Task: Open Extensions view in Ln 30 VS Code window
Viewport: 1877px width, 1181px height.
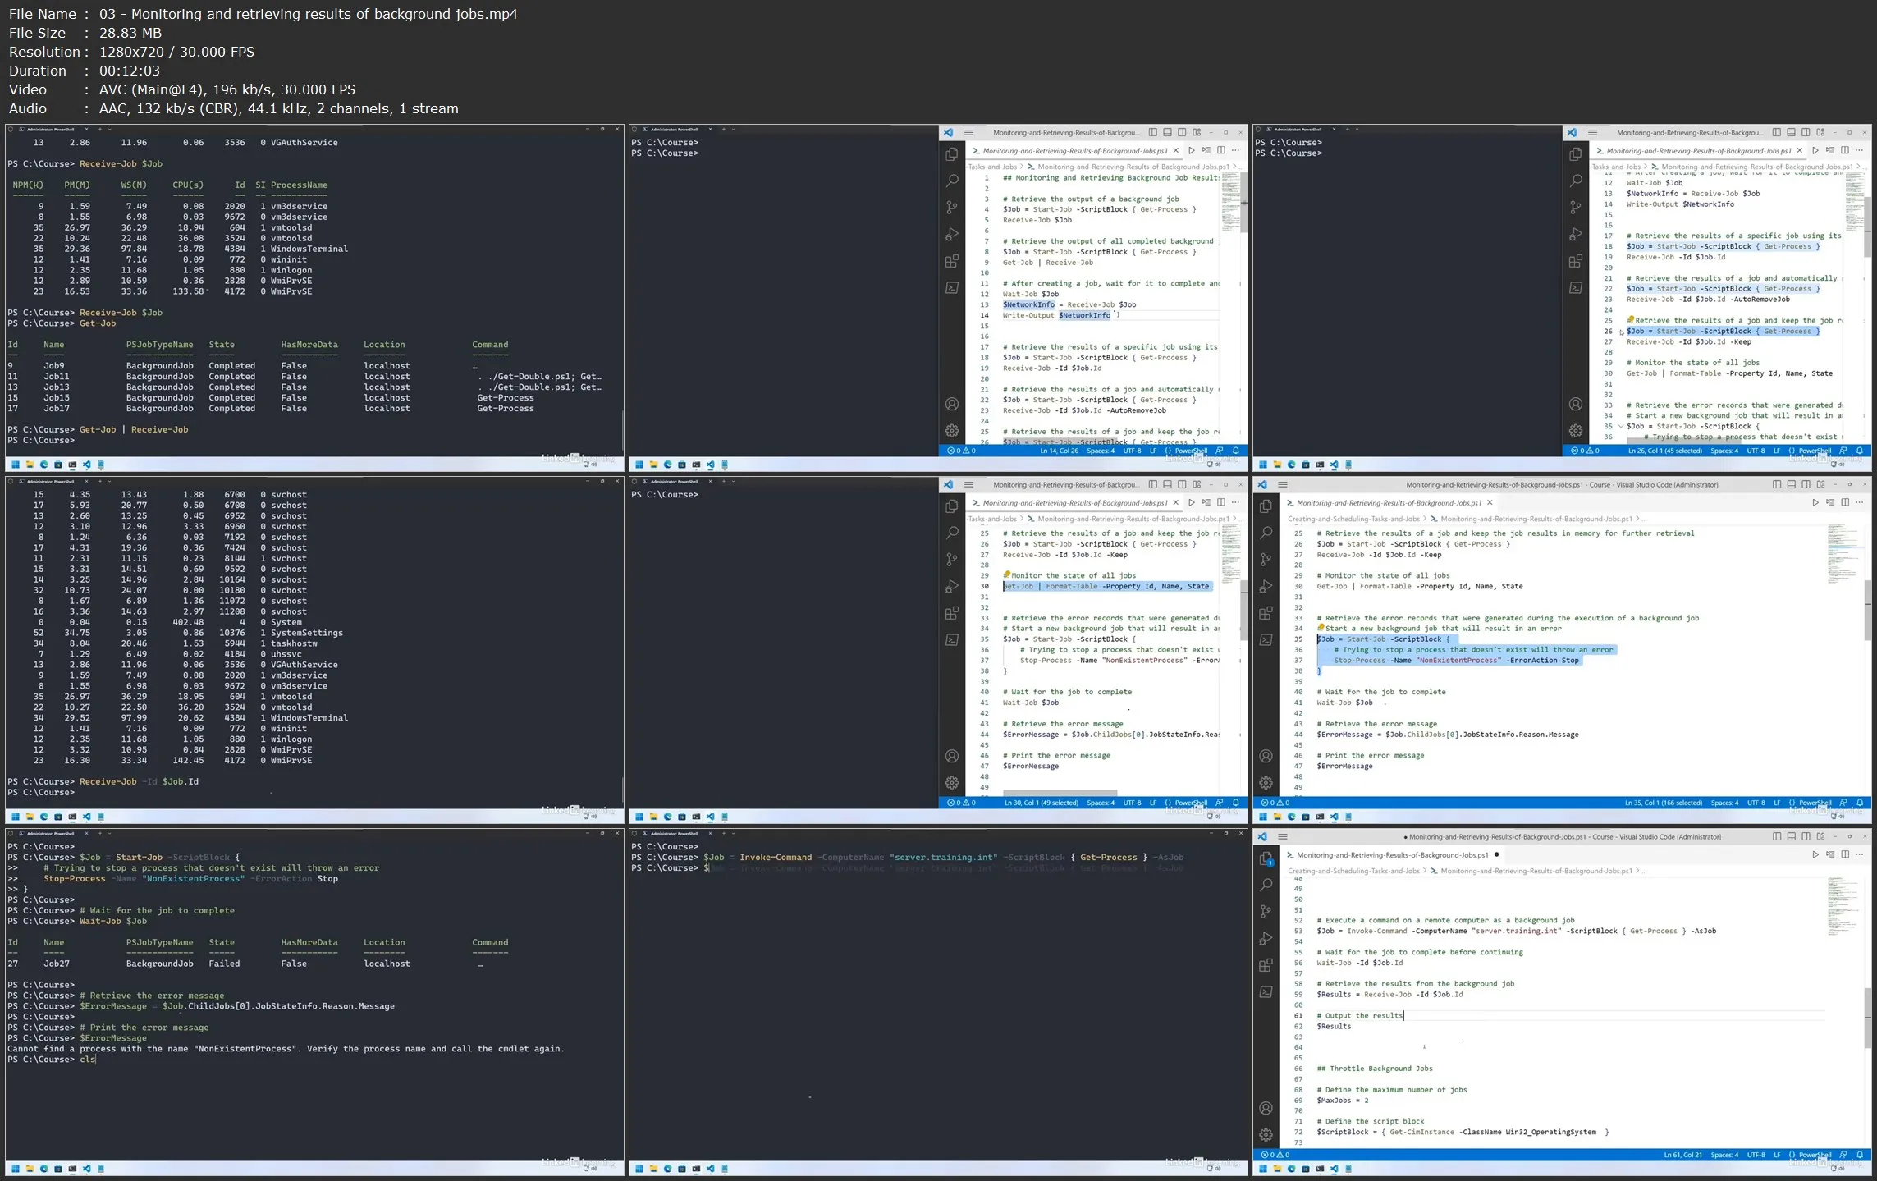Action: tap(951, 613)
